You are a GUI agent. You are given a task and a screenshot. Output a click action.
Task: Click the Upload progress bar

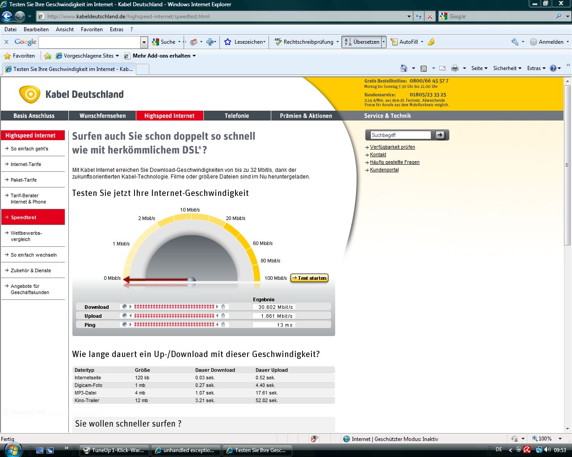tap(174, 316)
